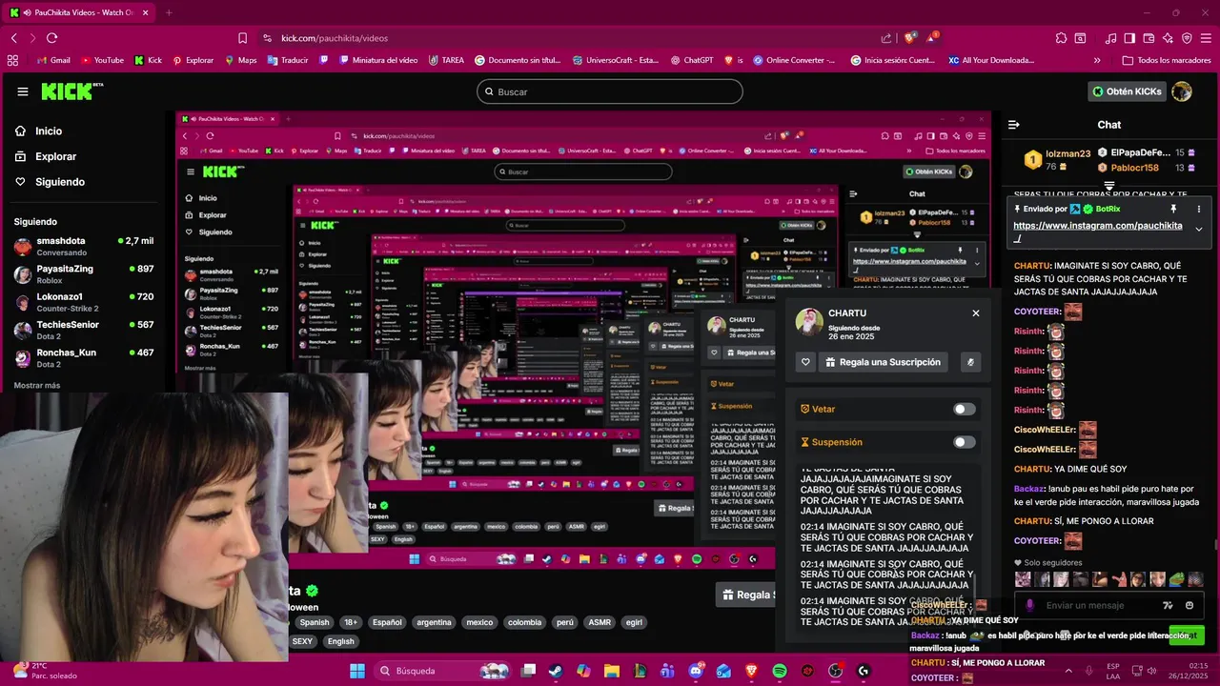1220x686 pixels.
Task: Mute CHARTU with the crossed microphone icon
Action: click(970, 362)
